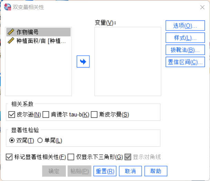The image size is (210, 181).
Task: Click the 确定 button
Action: pos(54,171)
